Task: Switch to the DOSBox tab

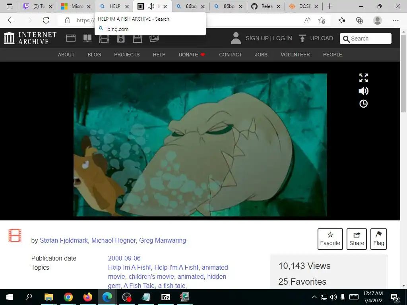Action: [304, 6]
